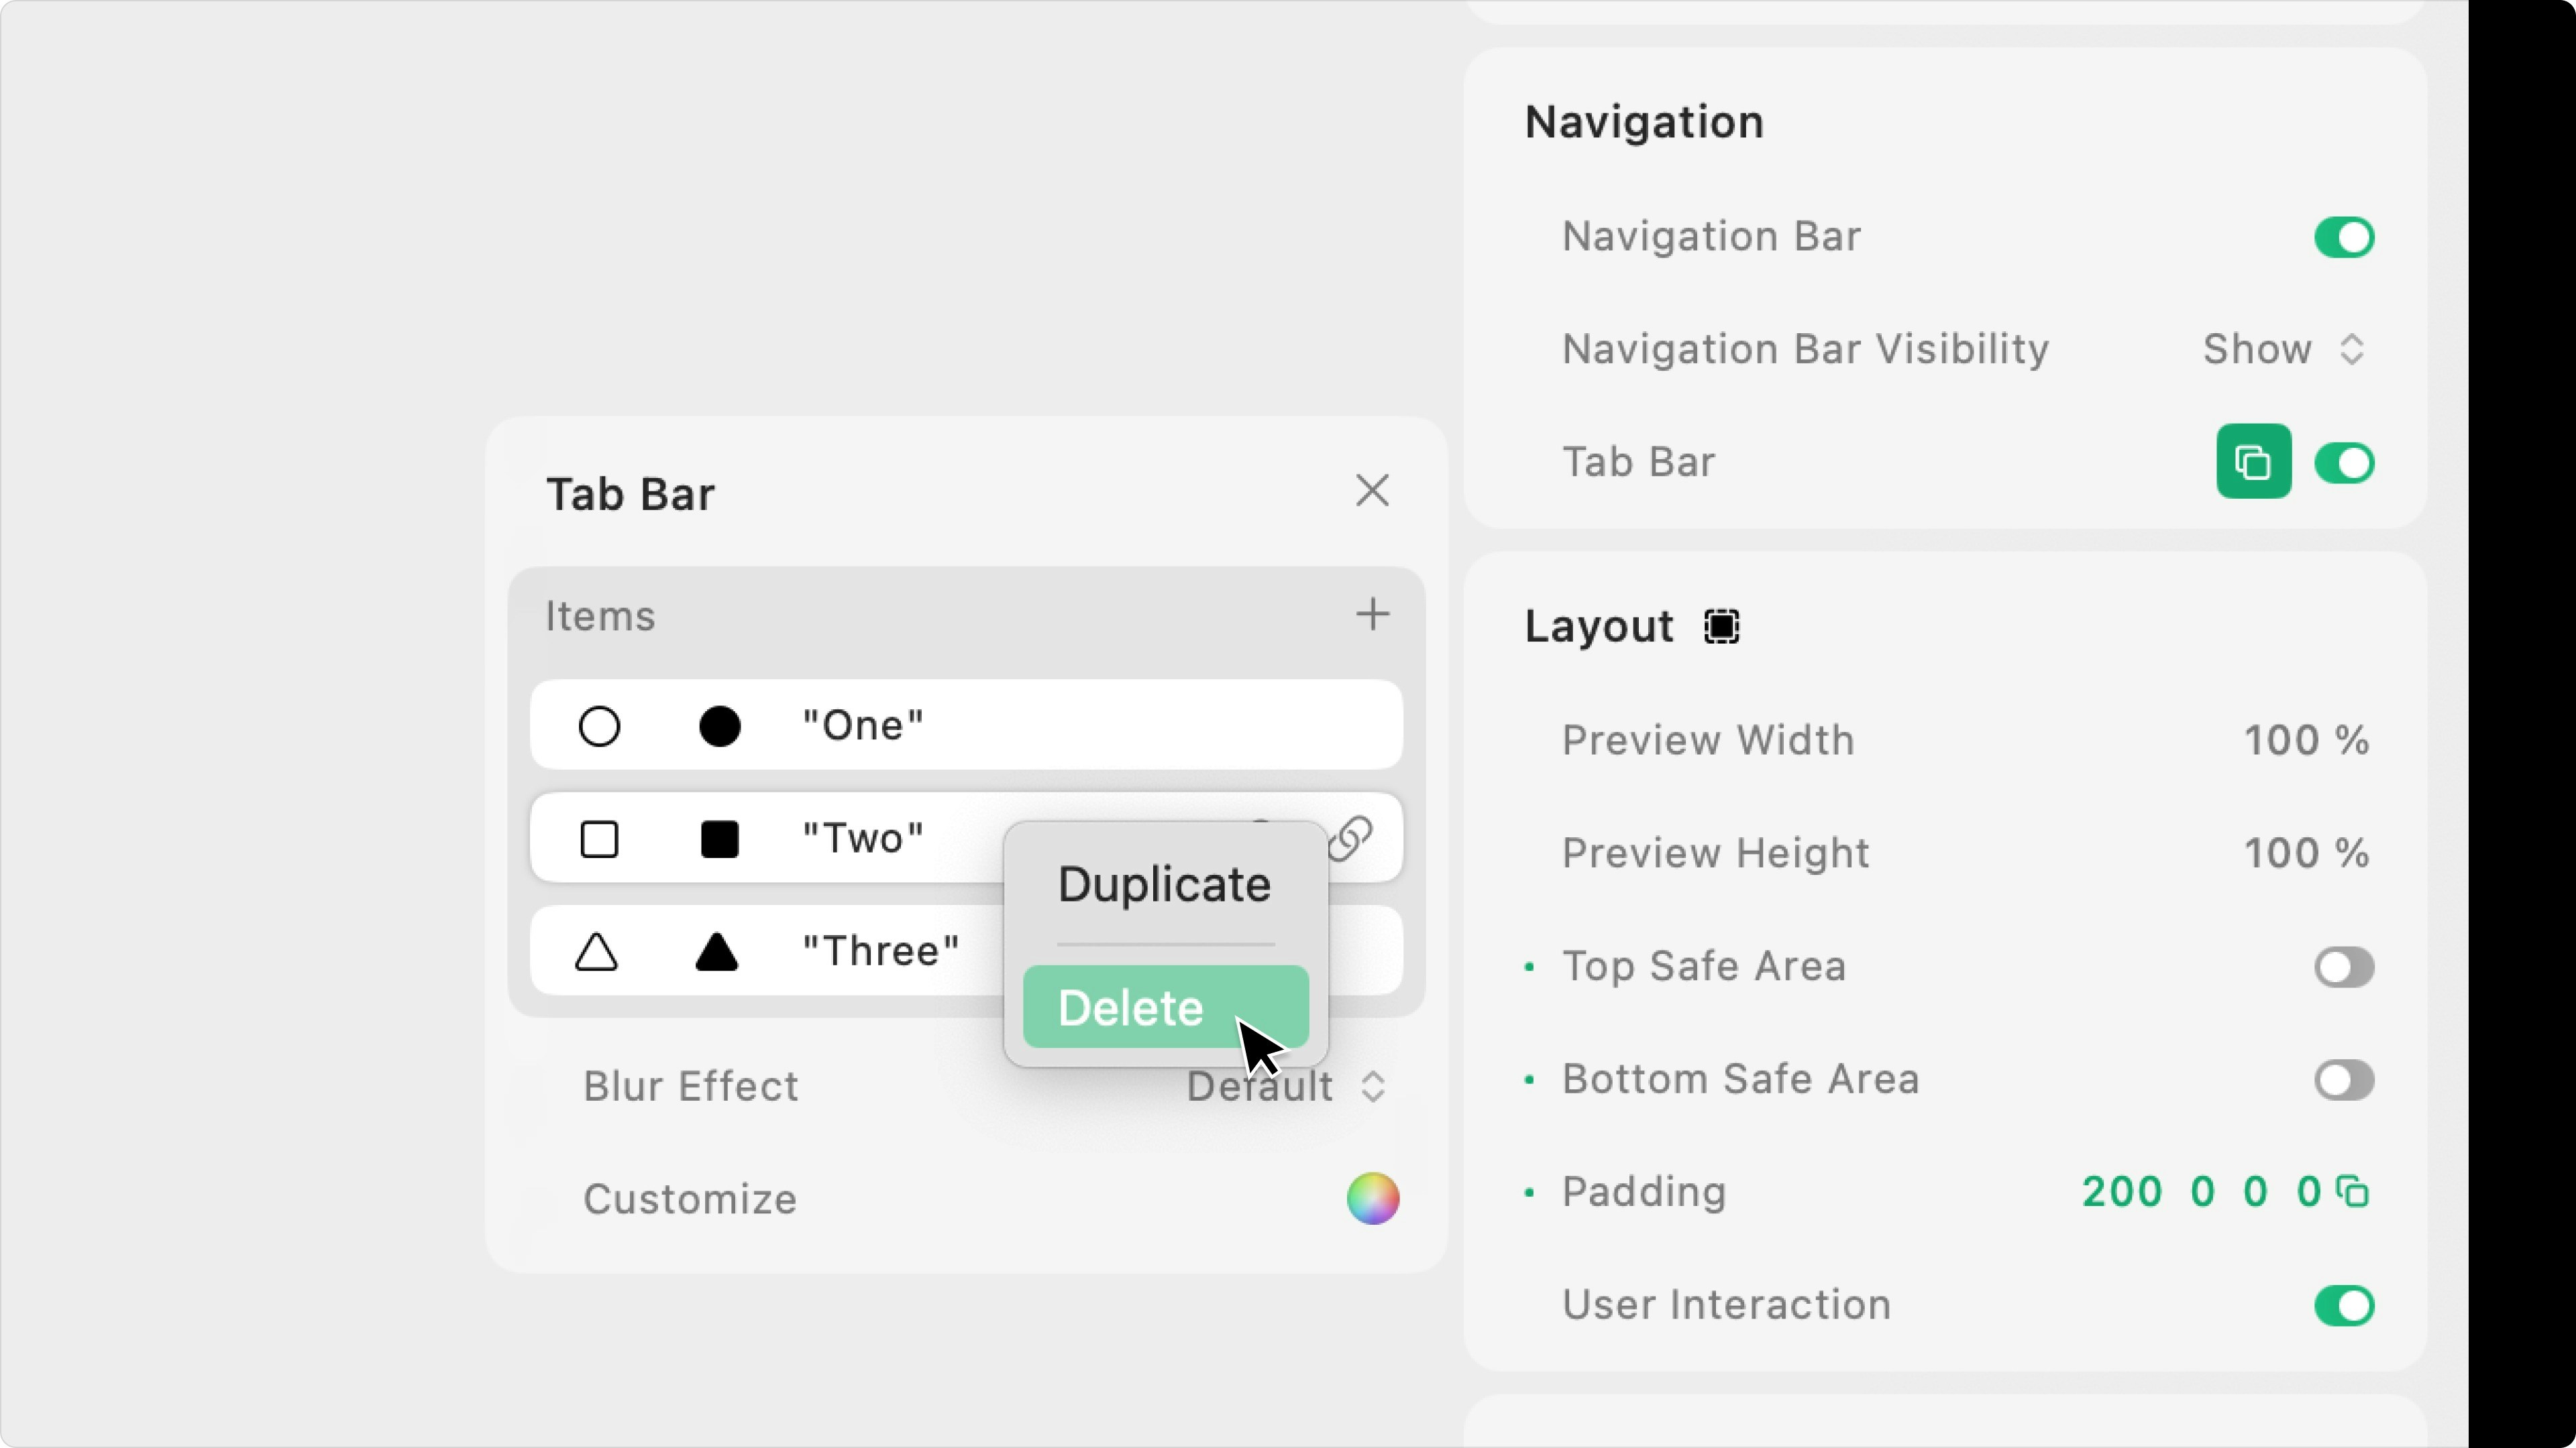Click the green Tab Bar settings icon
Screen dimensions: 2576x1448
2253,462
